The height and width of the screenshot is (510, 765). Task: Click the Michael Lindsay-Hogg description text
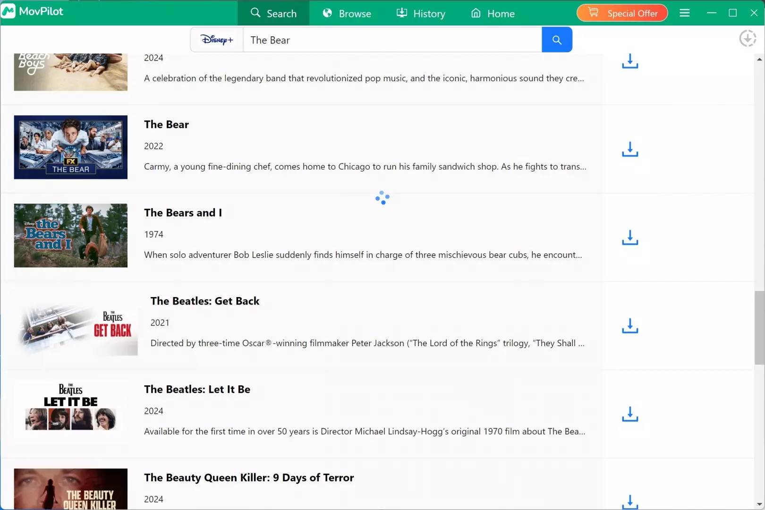click(365, 432)
